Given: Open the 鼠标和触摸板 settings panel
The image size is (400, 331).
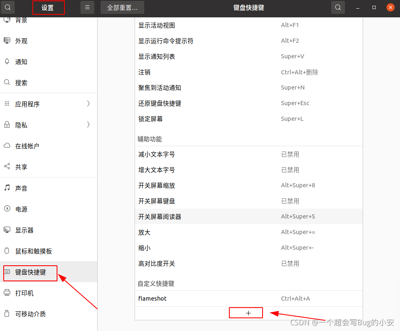Looking at the screenshot, I should click(48, 251).
